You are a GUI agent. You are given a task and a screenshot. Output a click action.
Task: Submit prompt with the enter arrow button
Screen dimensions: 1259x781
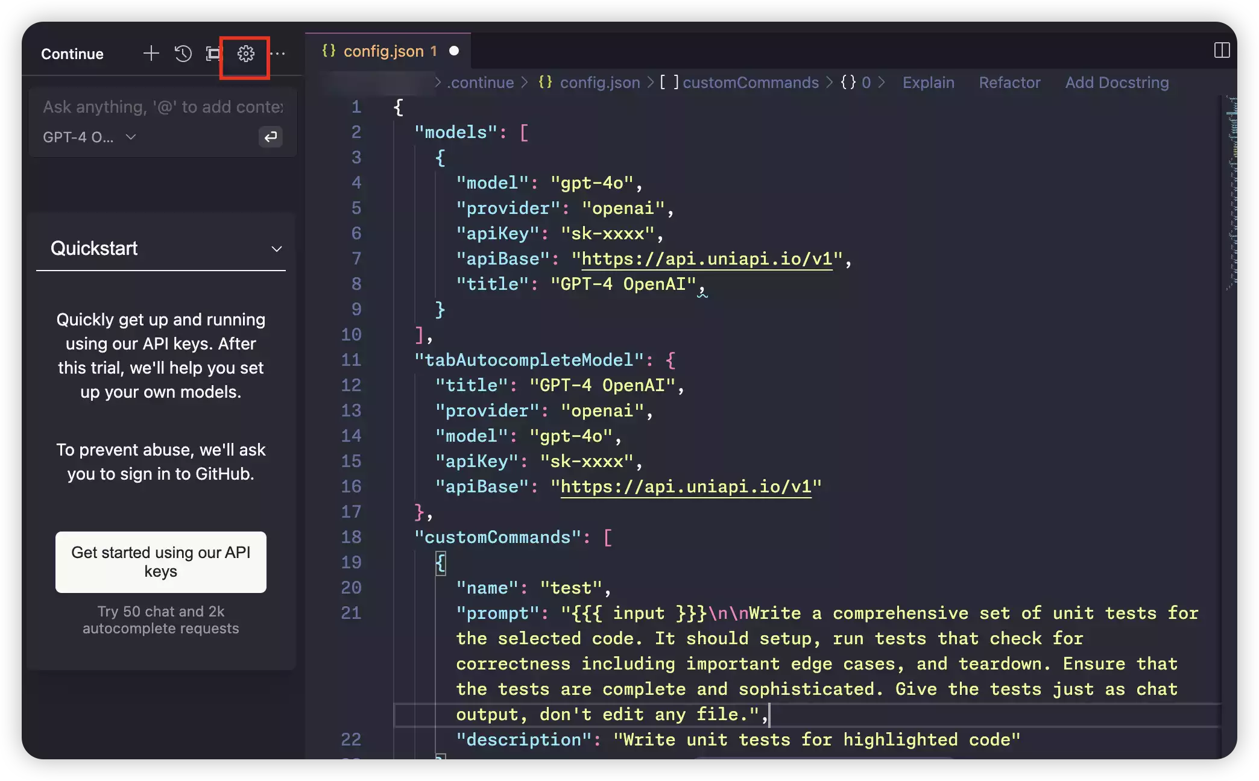tap(271, 137)
